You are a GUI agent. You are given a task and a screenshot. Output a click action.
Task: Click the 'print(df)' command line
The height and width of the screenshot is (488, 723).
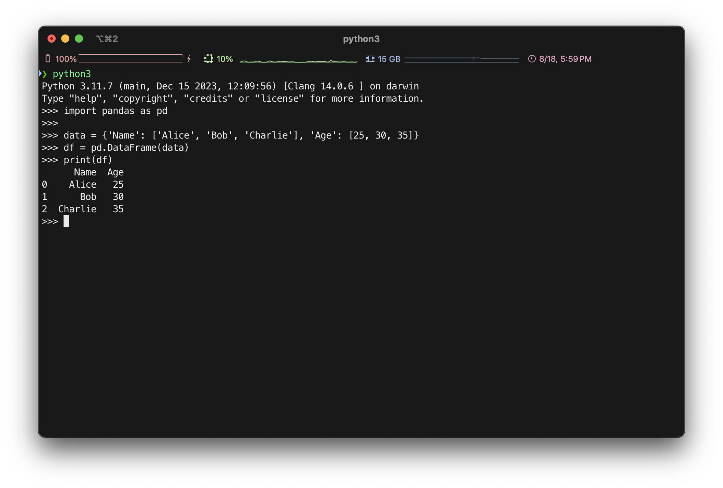click(x=88, y=160)
